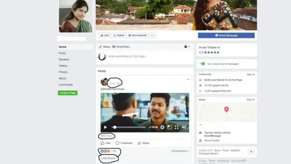Click the post author's avatar
Screen dimensions: 291x164
click(x=104, y=82)
